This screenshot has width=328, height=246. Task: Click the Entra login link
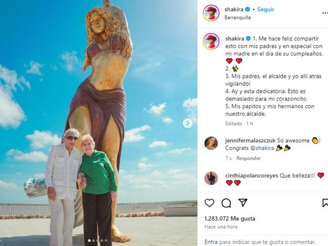click(x=211, y=242)
